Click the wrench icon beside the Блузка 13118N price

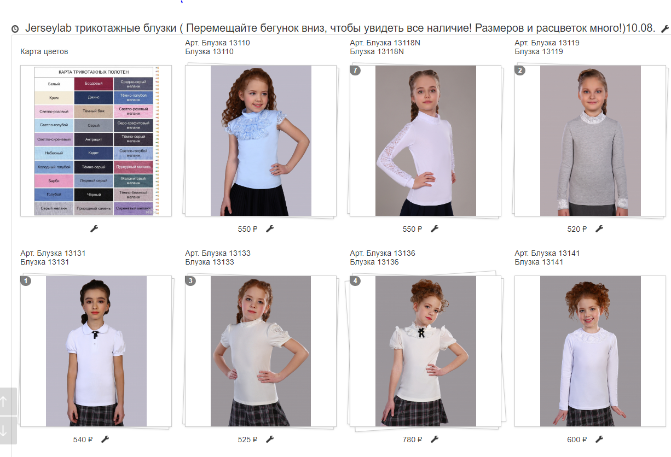(x=435, y=228)
